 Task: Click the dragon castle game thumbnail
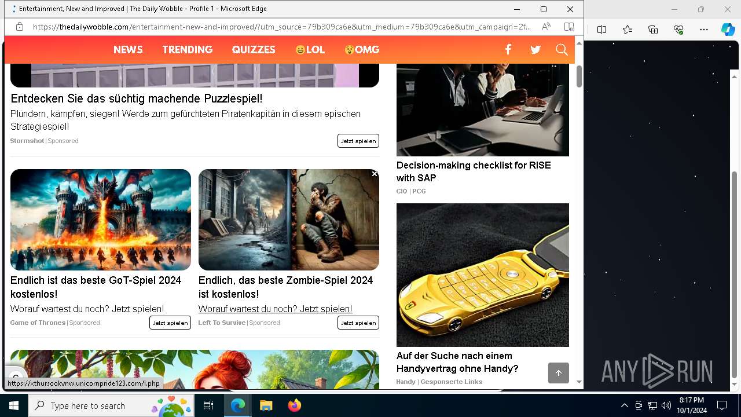pos(101,220)
